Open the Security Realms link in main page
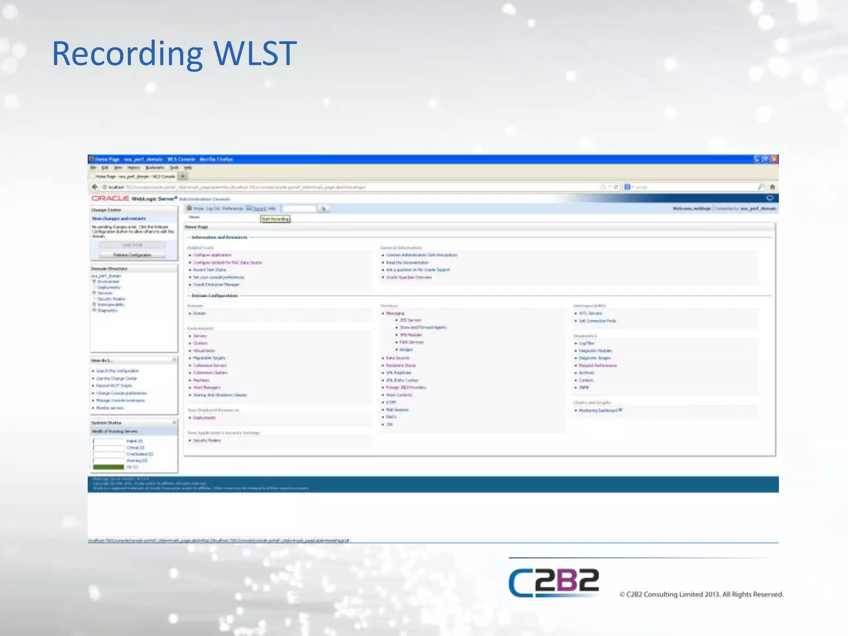The height and width of the screenshot is (636, 848). point(207,441)
